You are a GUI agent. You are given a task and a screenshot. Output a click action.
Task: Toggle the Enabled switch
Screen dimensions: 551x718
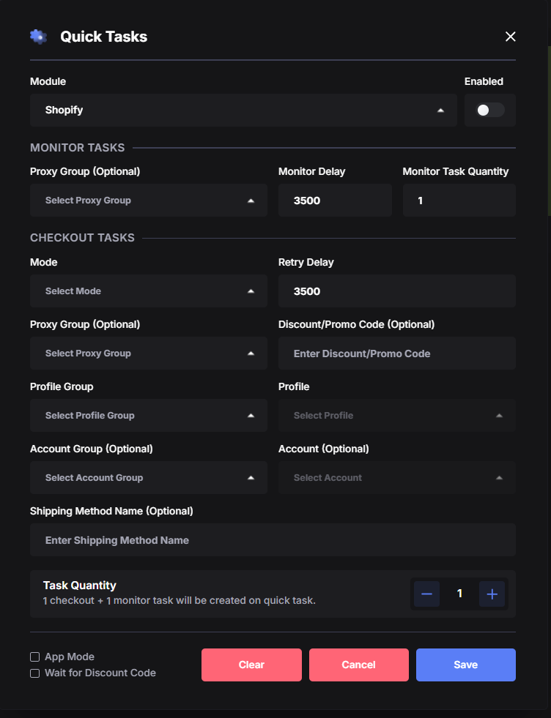pyautogui.click(x=490, y=110)
